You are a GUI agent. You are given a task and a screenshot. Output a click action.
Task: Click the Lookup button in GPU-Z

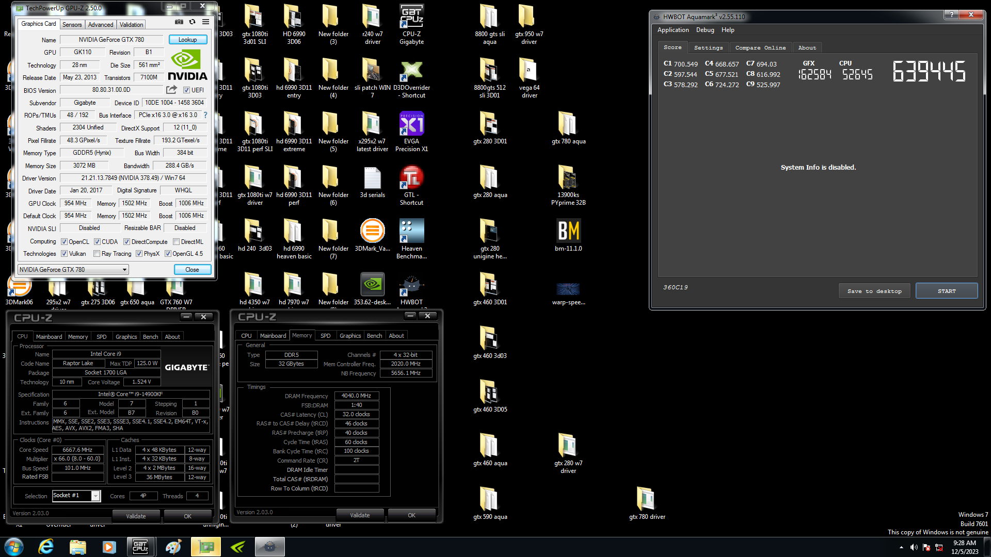click(187, 39)
